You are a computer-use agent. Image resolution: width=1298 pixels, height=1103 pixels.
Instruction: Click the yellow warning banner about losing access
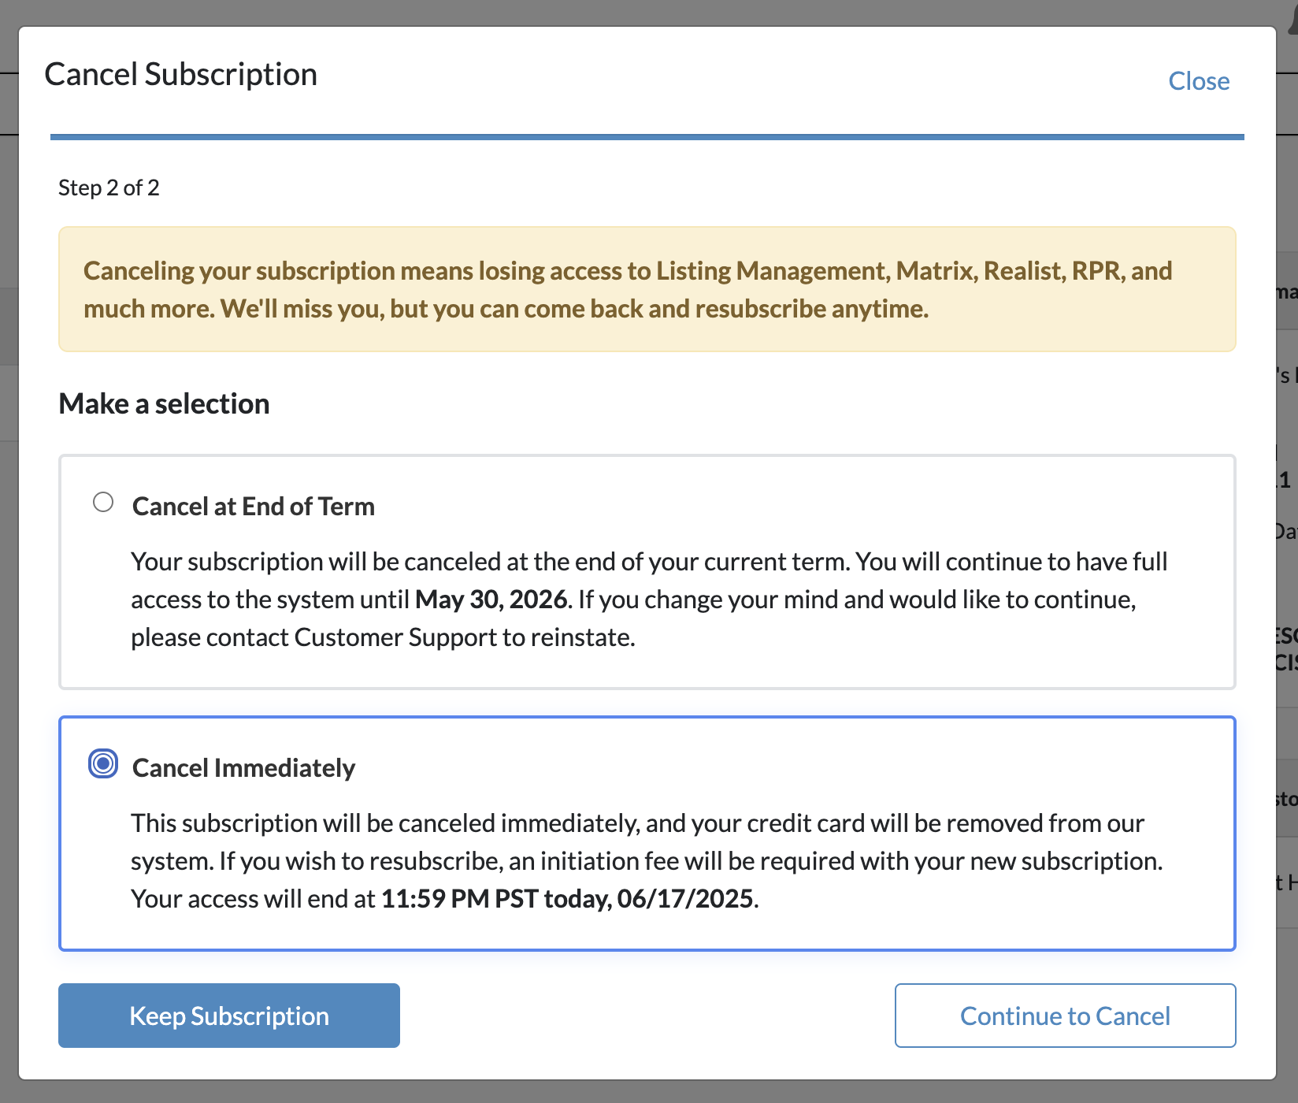point(647,289)
